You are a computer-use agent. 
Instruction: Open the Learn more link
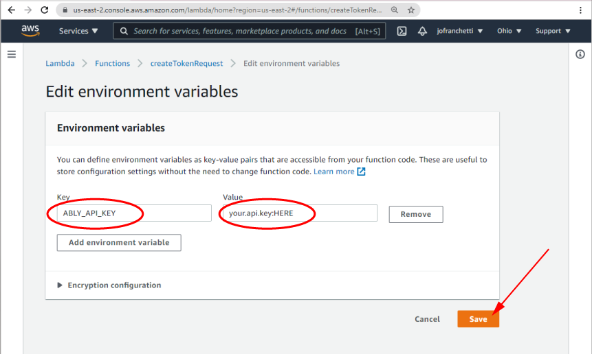point(333,172)
